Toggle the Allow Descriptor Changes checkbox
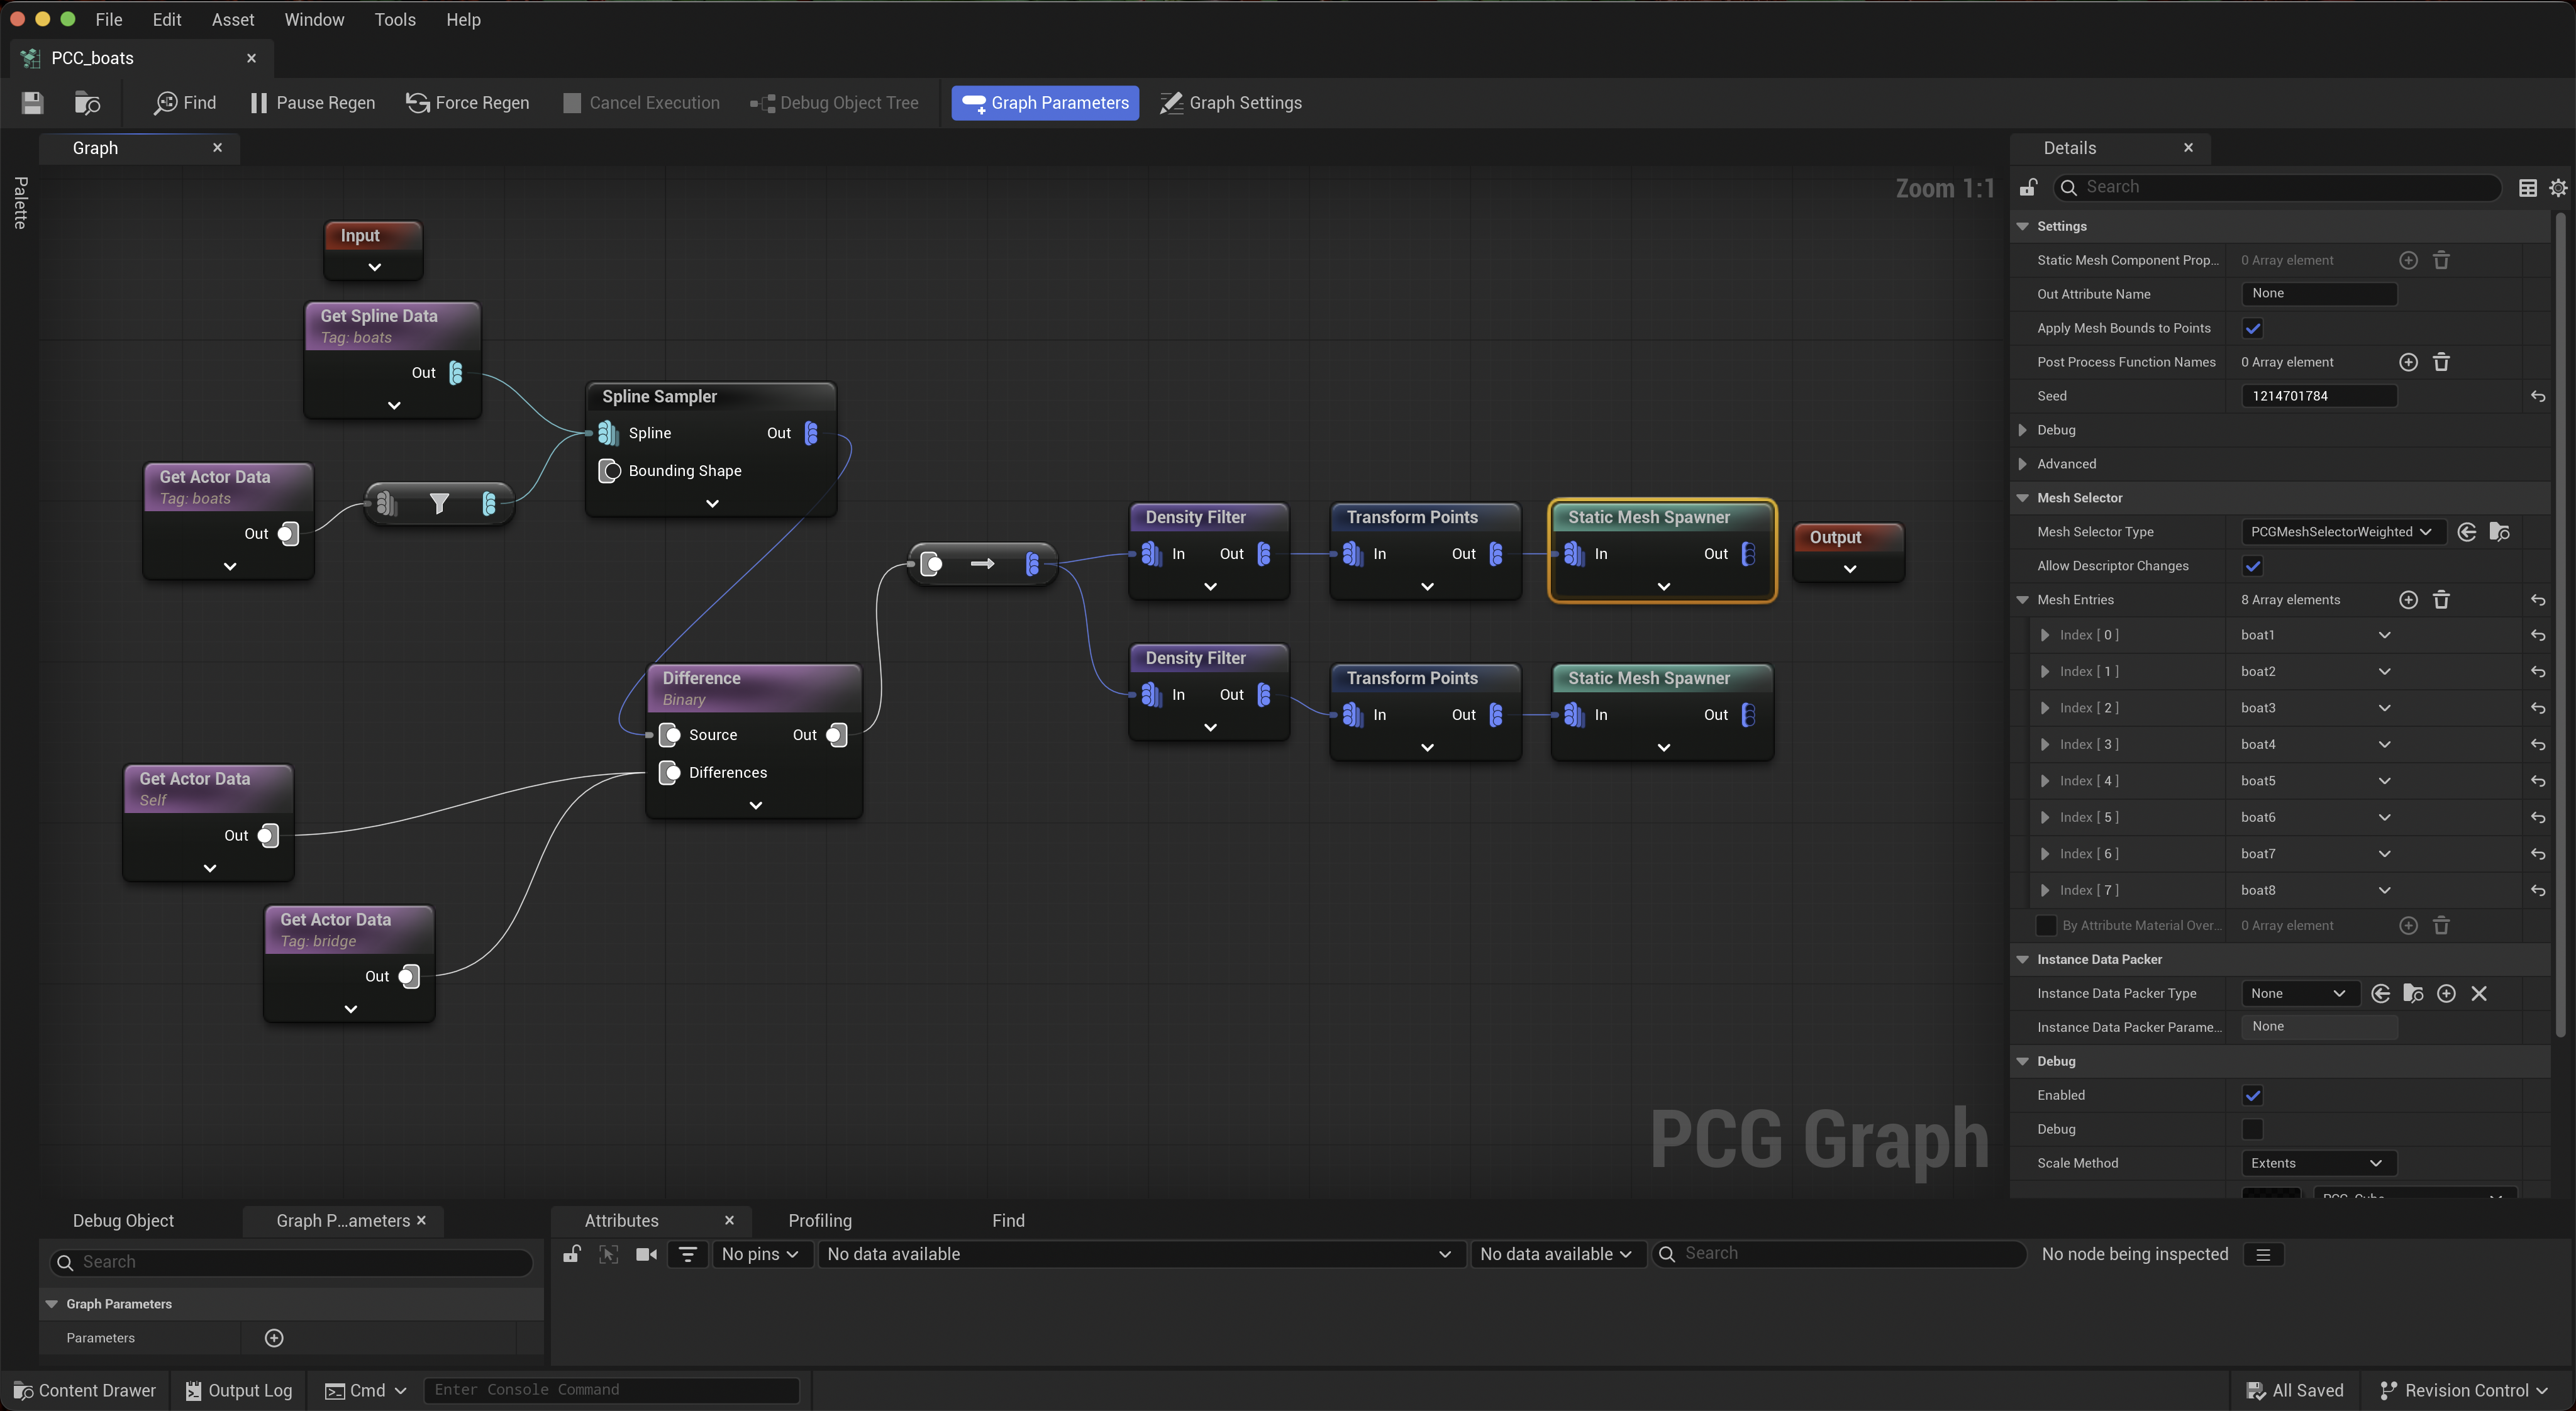 [2252, 566]
